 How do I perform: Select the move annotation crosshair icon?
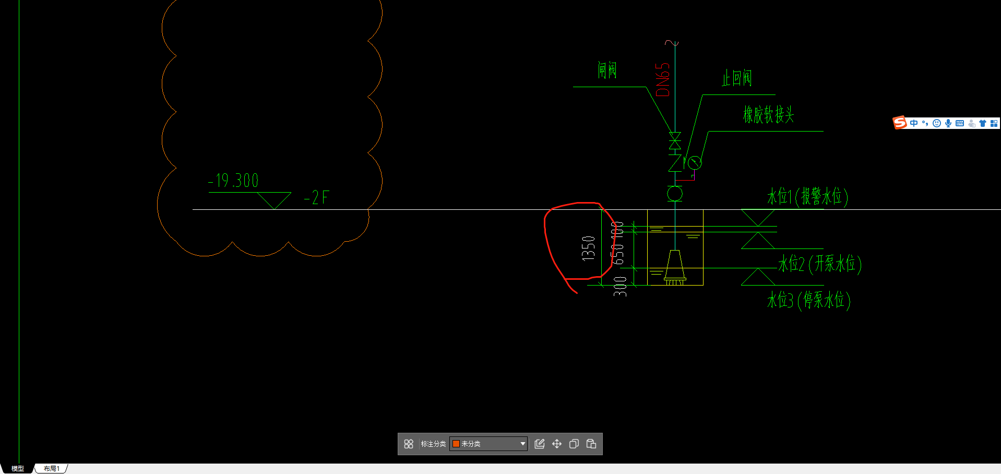click(x=557, y=444)
